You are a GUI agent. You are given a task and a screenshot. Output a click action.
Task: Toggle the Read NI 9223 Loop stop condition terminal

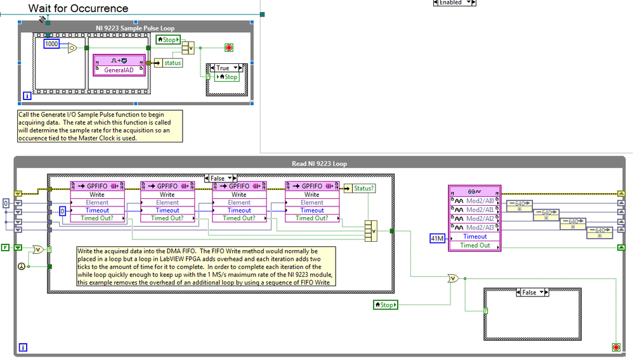point(616,348)
